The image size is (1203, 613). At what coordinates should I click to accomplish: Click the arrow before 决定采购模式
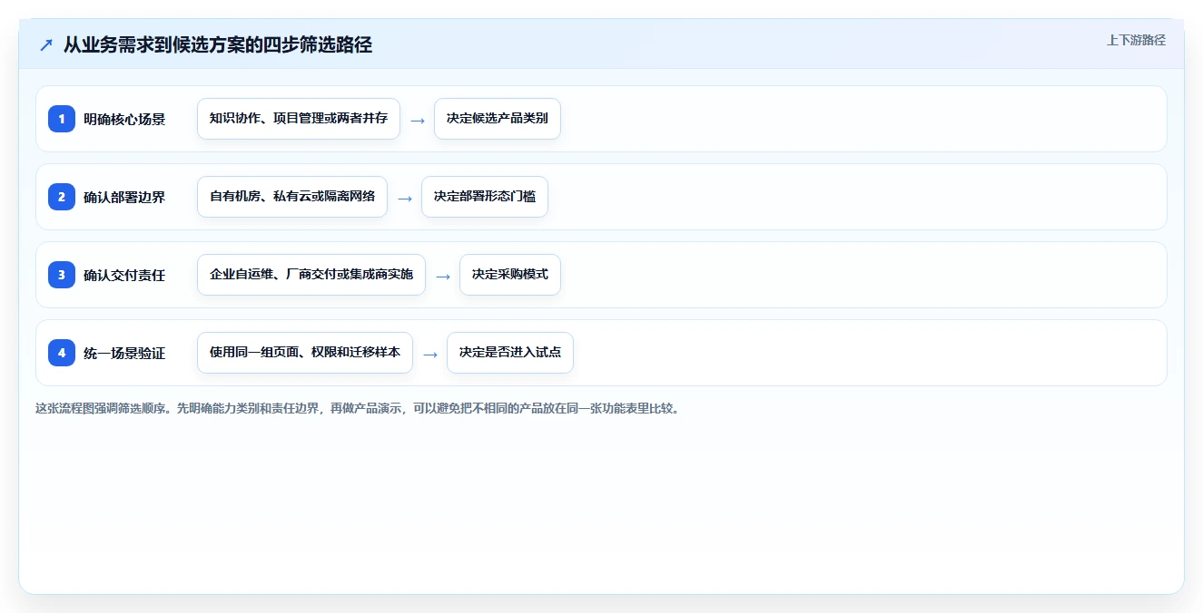(x=443, y=276)
